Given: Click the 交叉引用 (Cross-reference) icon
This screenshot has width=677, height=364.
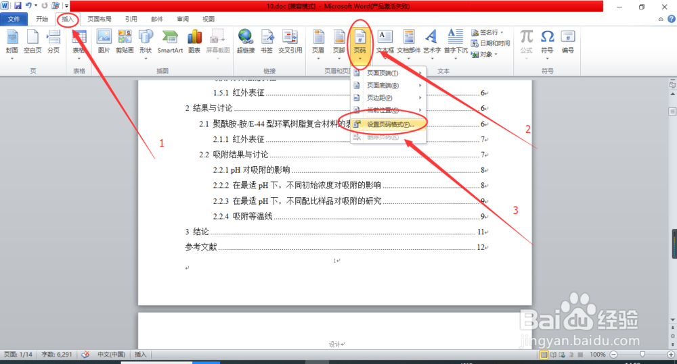Looking at the screenshot, I should 290,42.
